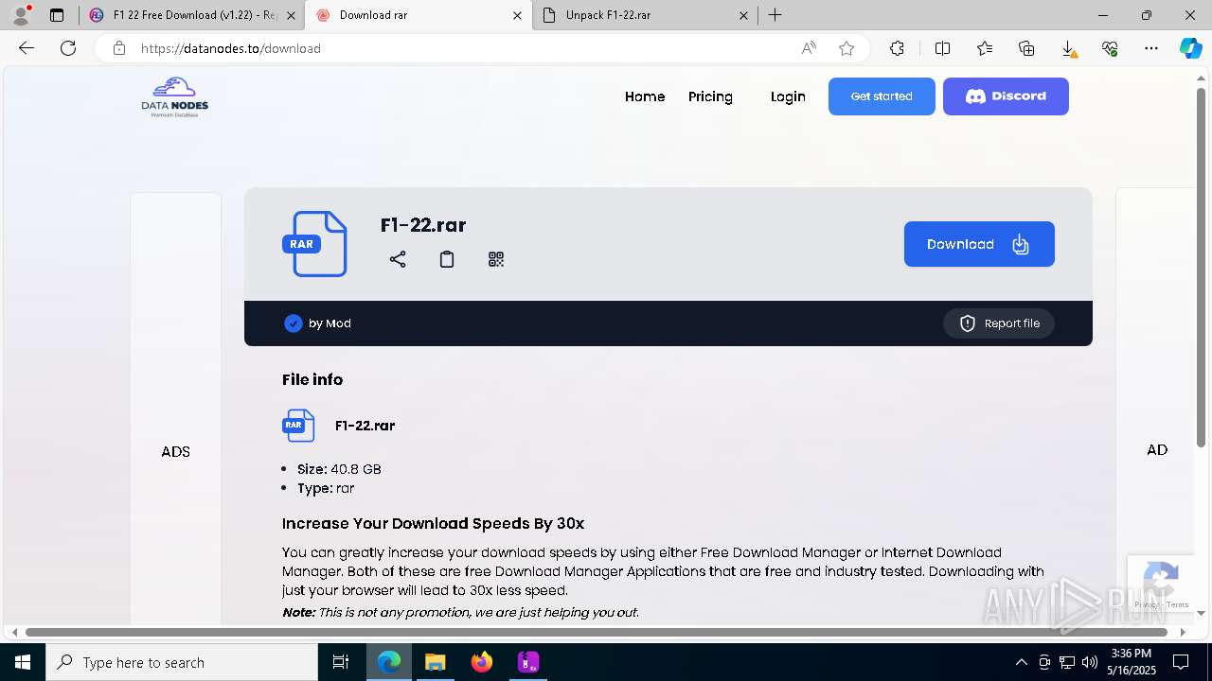Click the clock showing 3:36 PM
This screenshot has width=1212, height=681.
pos(1132,654)
